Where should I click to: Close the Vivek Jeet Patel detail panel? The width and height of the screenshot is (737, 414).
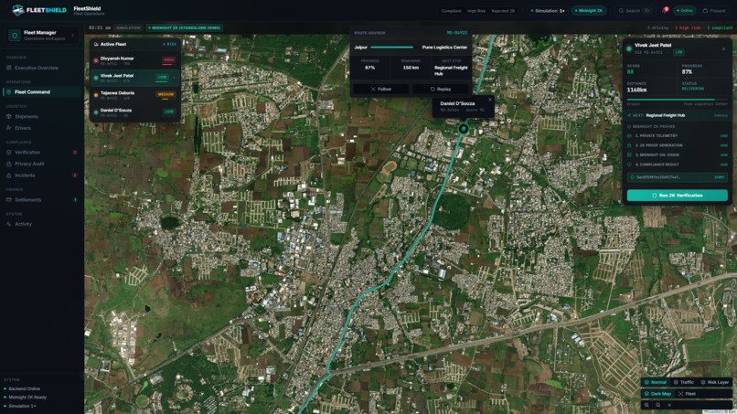point(723,48)
